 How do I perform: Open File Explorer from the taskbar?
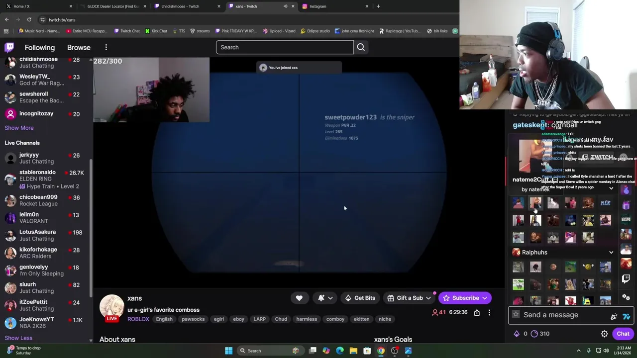[x=353, y=351]
